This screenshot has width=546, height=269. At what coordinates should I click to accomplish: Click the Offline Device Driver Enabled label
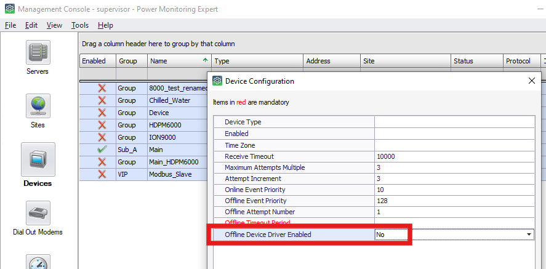click(268, 235)
